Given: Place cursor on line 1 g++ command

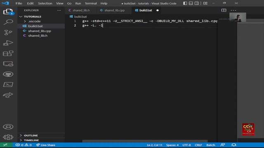Looking at the screenshot, I should coord(150,21).
